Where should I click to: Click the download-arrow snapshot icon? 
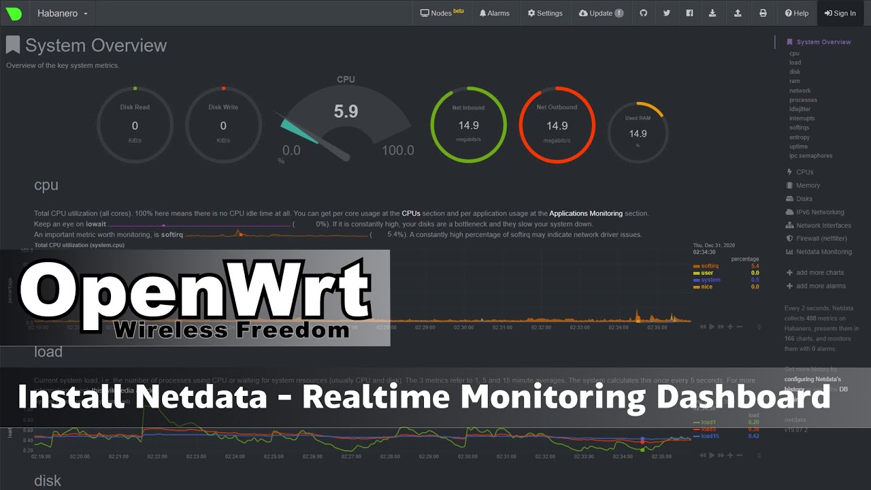[713, 13]
